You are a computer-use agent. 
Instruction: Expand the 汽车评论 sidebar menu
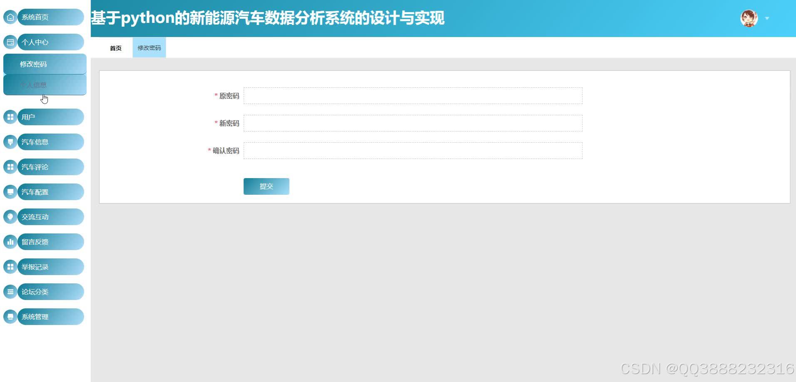pos(51,167)
